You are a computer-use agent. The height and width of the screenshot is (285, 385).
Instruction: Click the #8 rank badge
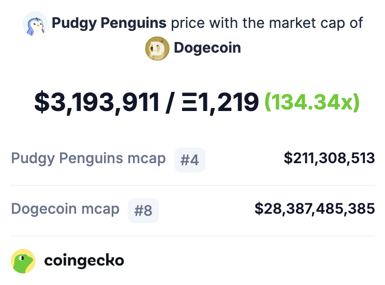tap(143, 211)
